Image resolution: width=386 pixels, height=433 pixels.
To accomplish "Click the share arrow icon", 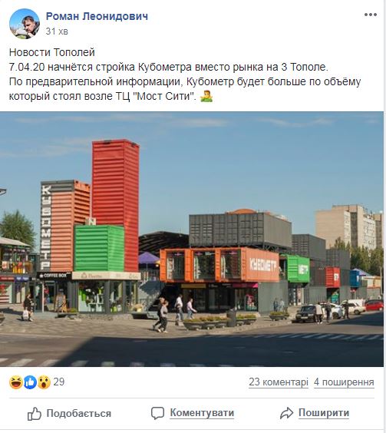I will (286, 413).
